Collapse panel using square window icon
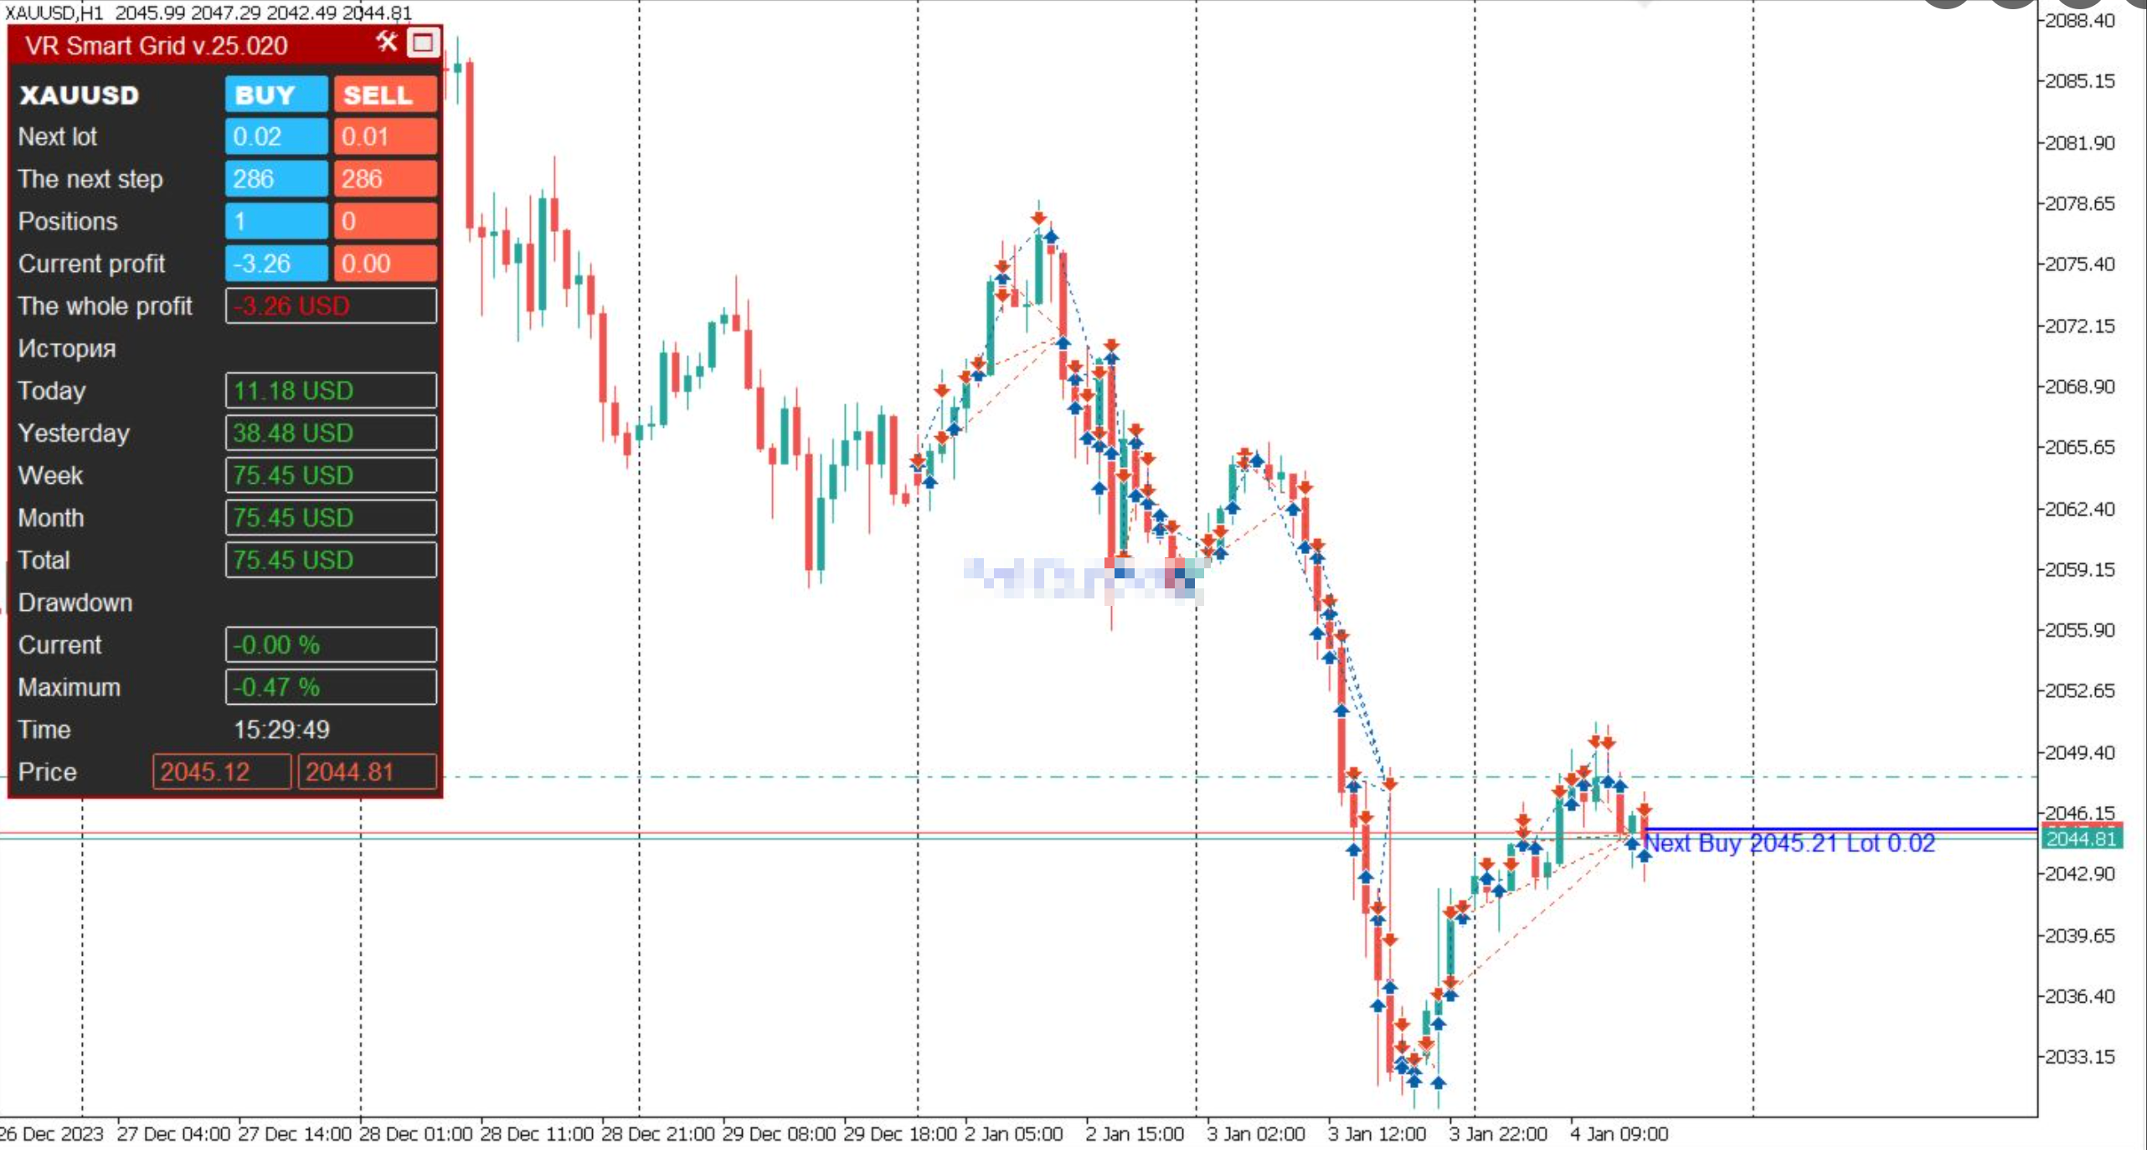Viewport: 2147px width, 1150px height. 423,42
